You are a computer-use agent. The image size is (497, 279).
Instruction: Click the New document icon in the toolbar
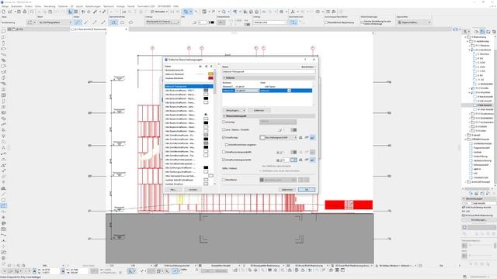[3, 12]
